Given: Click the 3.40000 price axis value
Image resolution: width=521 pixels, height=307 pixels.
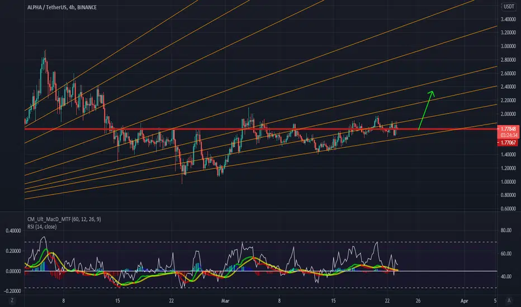Looking at the screenshot, I should pyautogui.click(x=508, y=19).
